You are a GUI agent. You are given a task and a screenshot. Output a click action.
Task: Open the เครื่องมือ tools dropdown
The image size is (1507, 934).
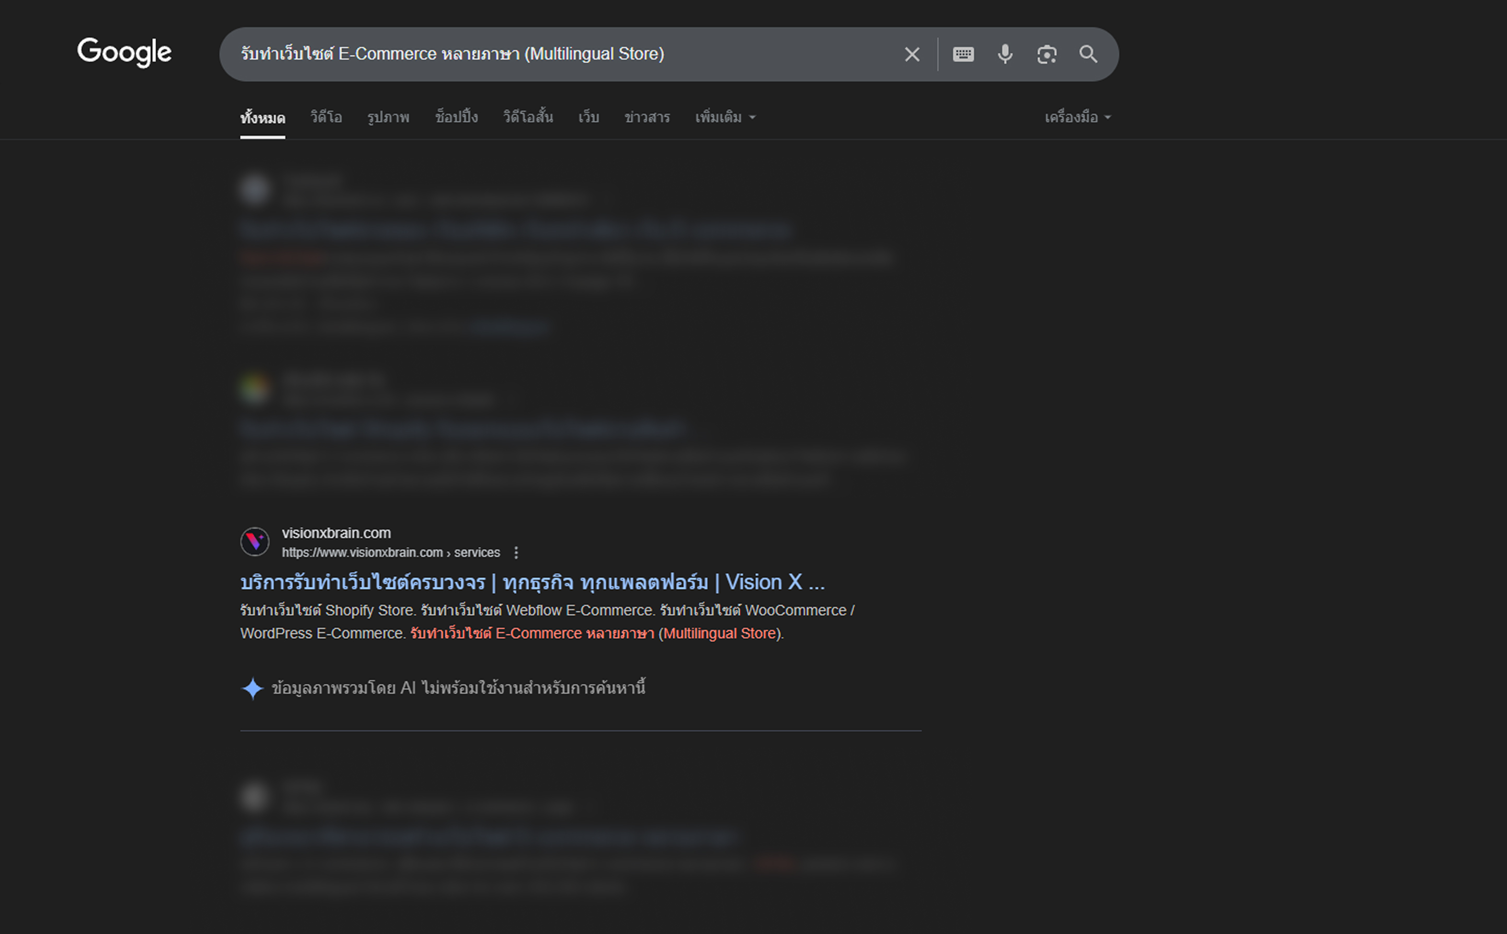click(1077, 118)
